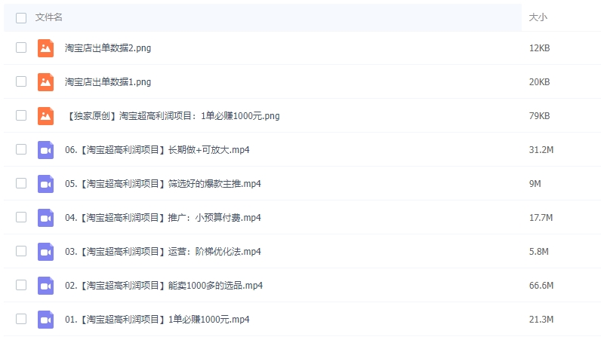Check the box for 淘宝店出单数据1.png
This screenshot has width=601, height=346.
[21, 81]
